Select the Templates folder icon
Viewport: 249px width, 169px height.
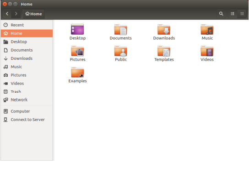(164, 51)
